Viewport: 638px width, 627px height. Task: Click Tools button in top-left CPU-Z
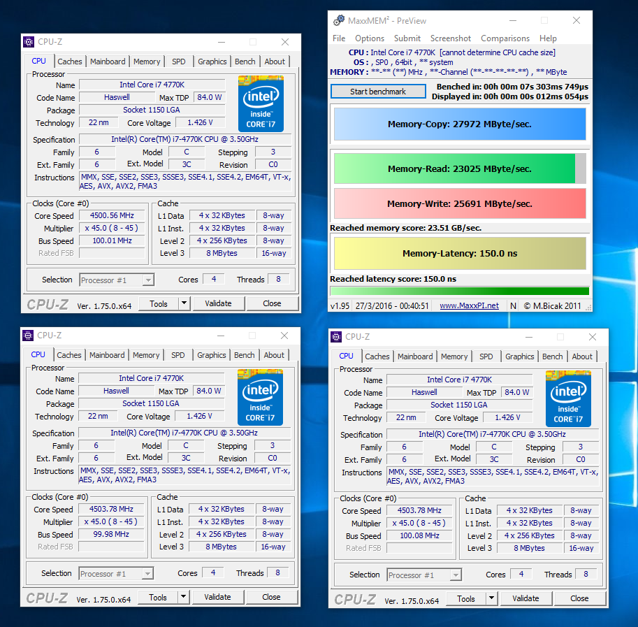pyautogui.click(x=159, y=303)
